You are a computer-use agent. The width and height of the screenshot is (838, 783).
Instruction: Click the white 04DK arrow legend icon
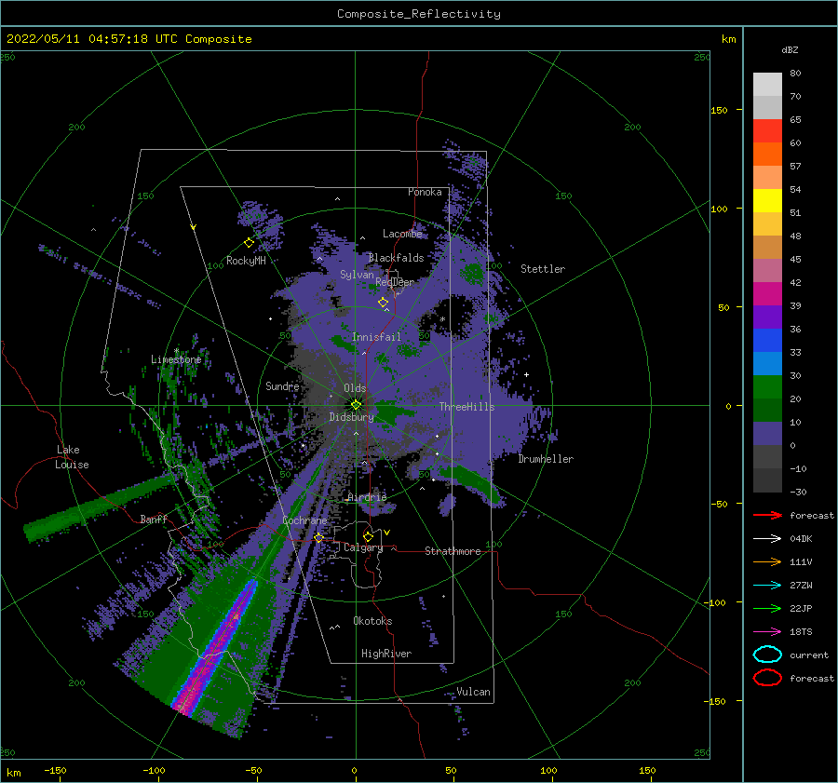click(767, 539)
